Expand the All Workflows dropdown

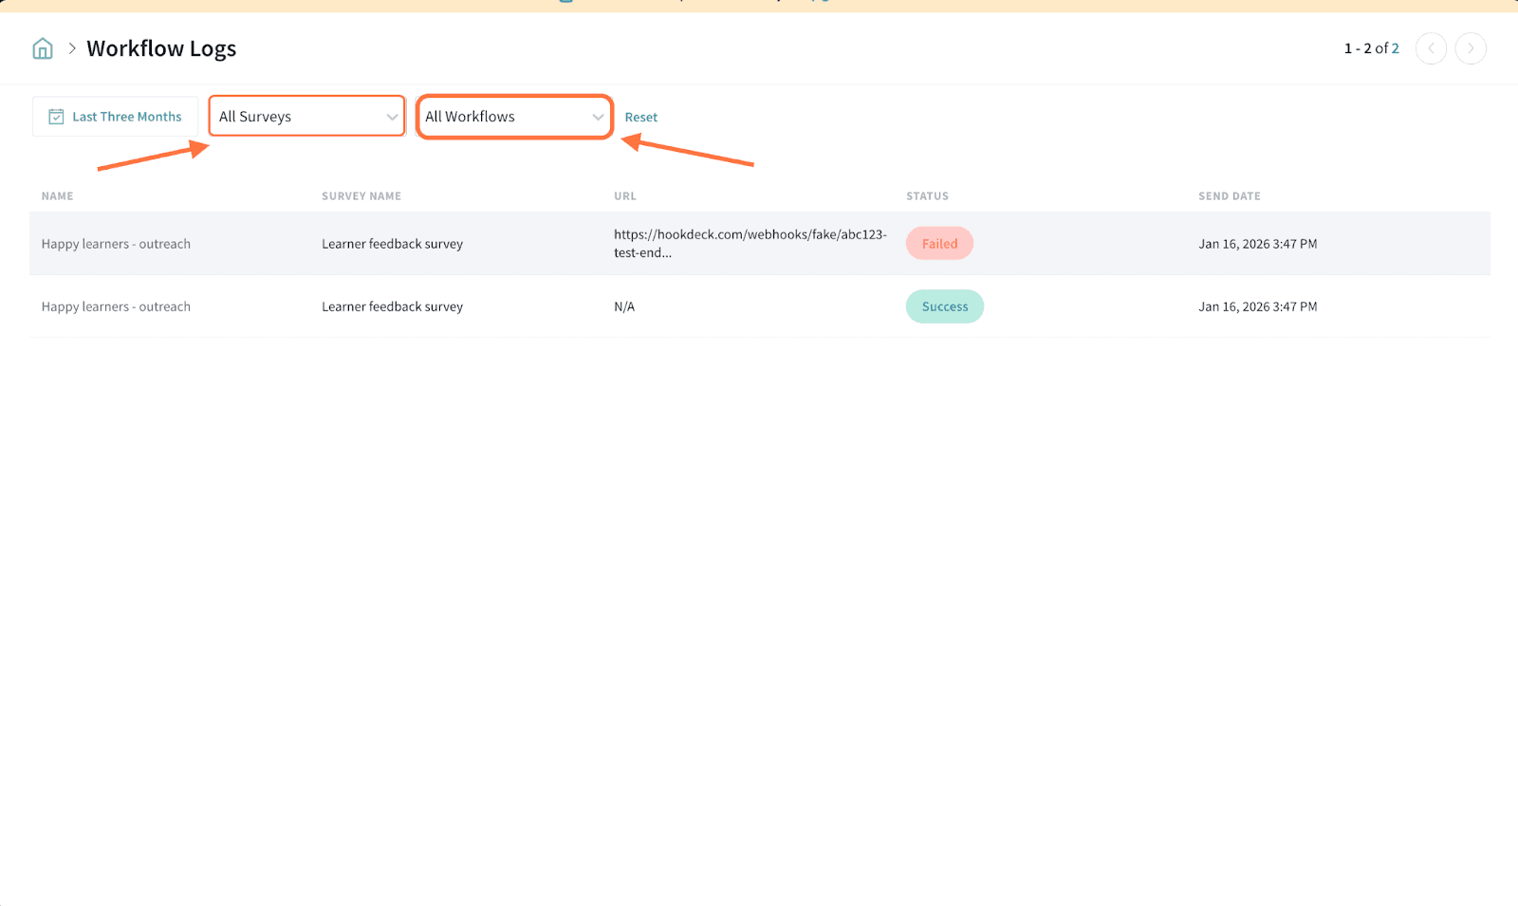pos(513,117)
